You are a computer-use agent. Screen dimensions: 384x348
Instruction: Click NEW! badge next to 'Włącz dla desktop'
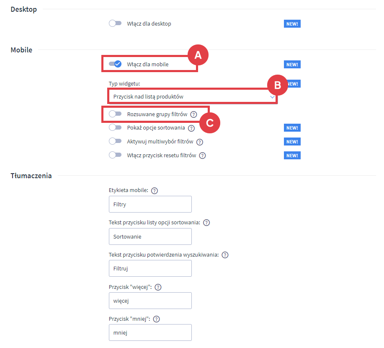tap(292, 24)
